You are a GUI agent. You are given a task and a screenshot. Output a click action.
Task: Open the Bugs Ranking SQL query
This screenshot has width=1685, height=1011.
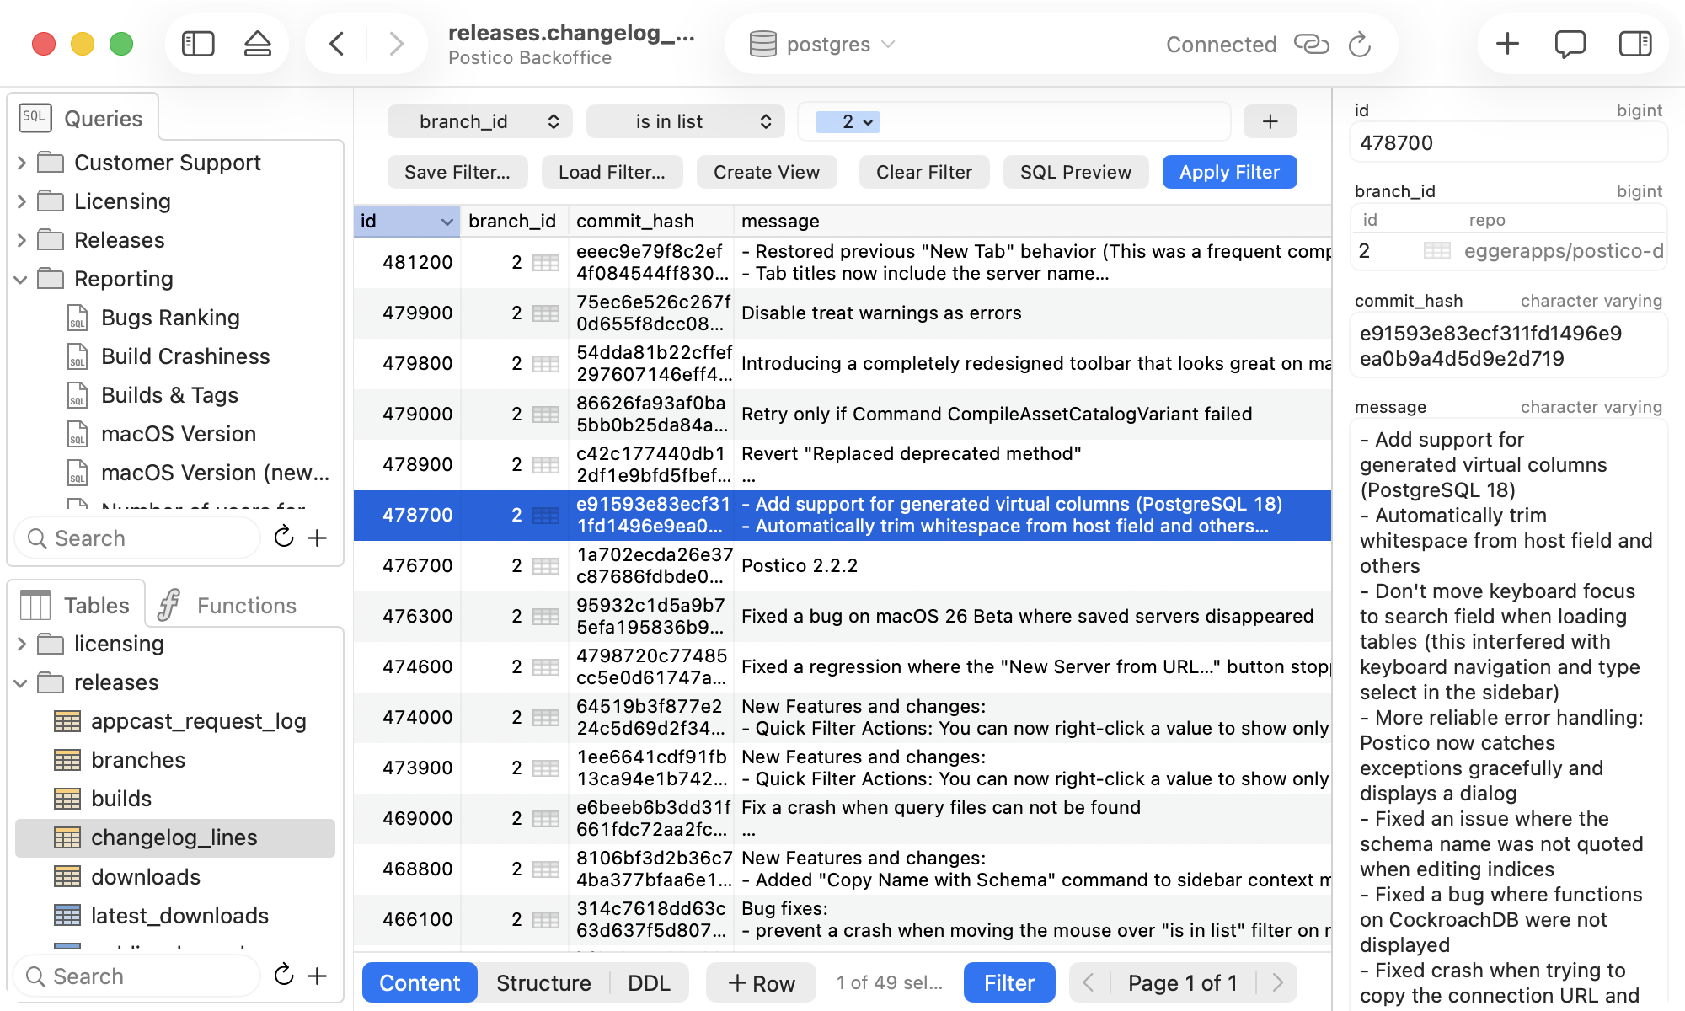click(170, 318)
